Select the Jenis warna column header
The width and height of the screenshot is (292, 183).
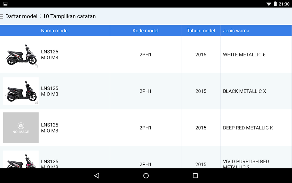point(236,30)
